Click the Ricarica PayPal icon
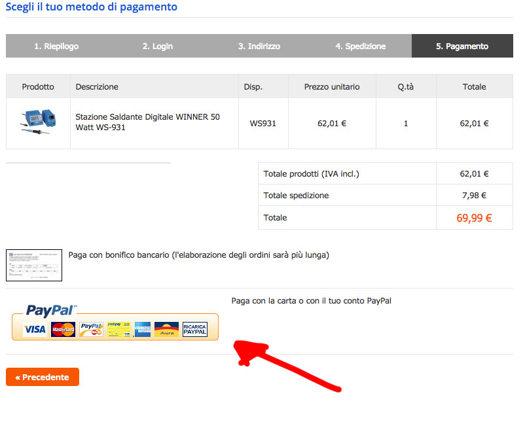 click(x=195, y=330)
